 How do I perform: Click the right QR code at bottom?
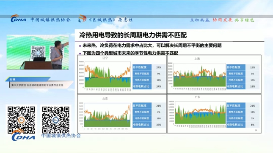[x=55, y=120]
